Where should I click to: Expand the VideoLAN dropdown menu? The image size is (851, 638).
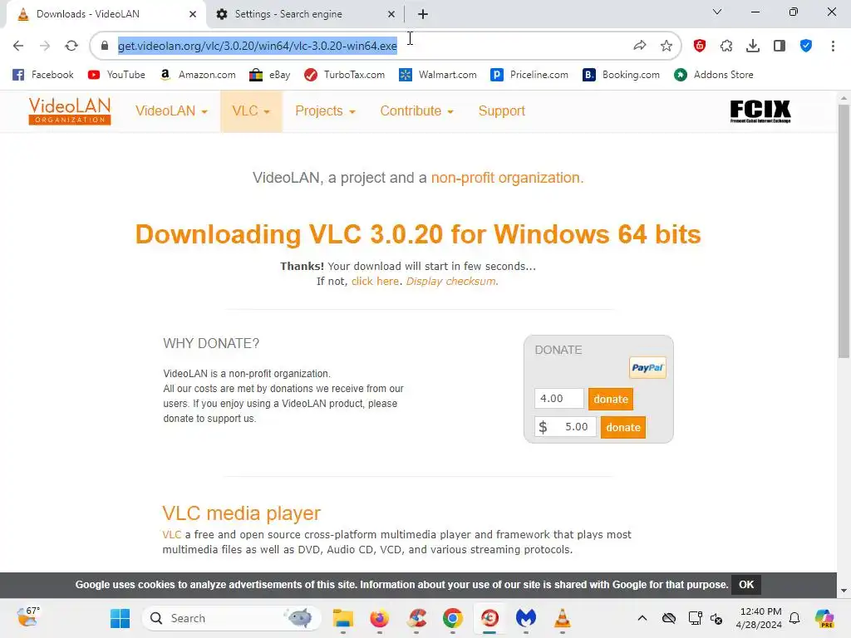(171, 110)
